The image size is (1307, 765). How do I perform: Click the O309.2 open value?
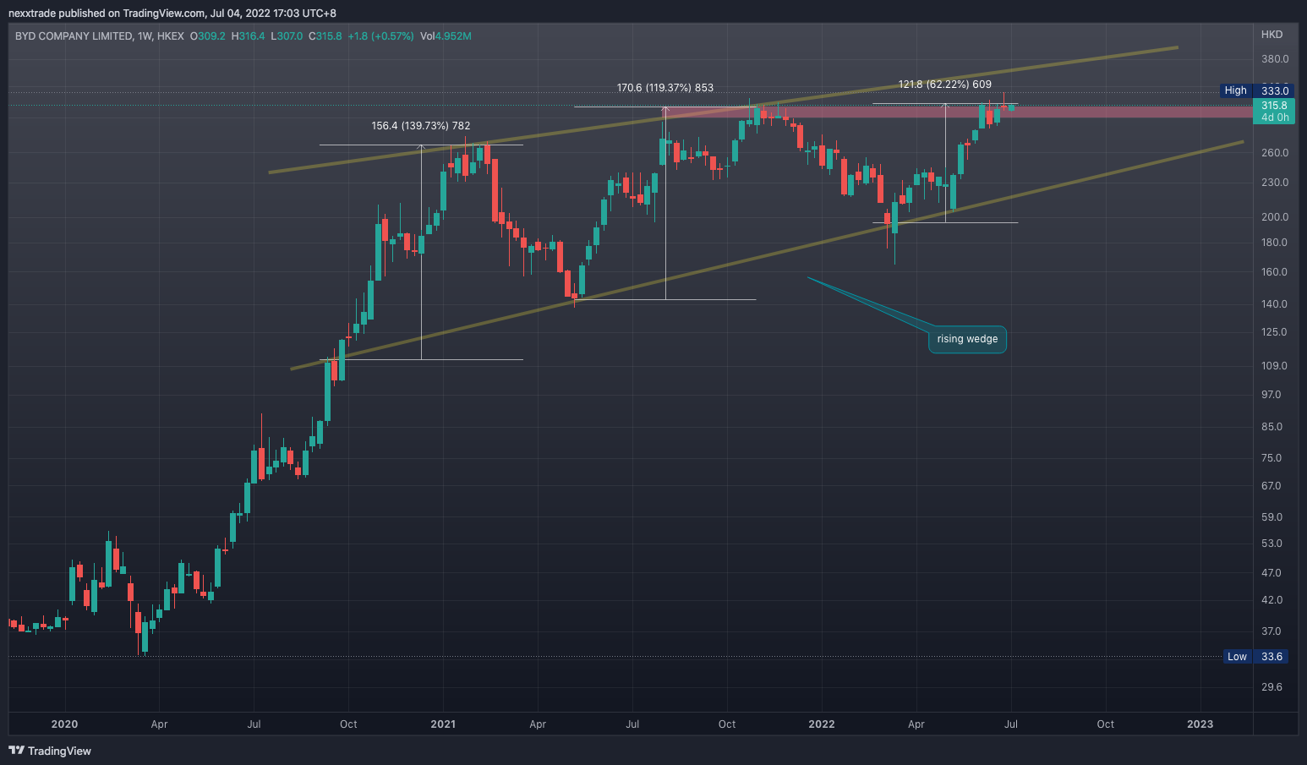point(207,36)
